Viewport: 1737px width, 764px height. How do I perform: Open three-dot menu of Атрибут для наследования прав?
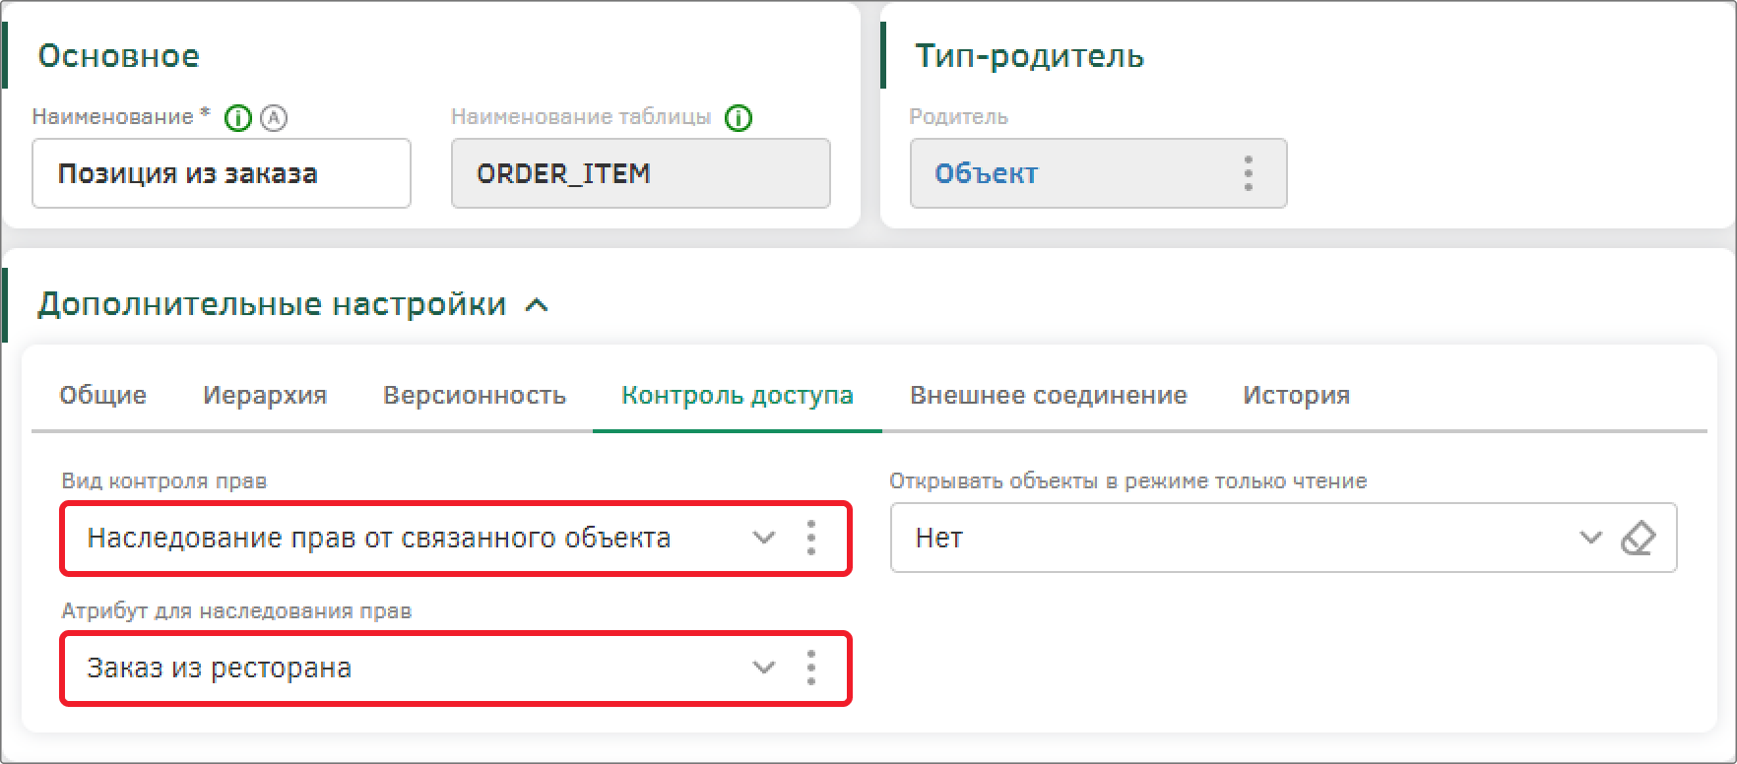click(810, 668)
